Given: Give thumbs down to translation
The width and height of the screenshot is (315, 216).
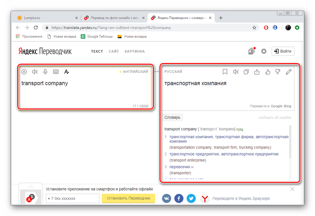Looking at the screenshot, I should (278, 72).
